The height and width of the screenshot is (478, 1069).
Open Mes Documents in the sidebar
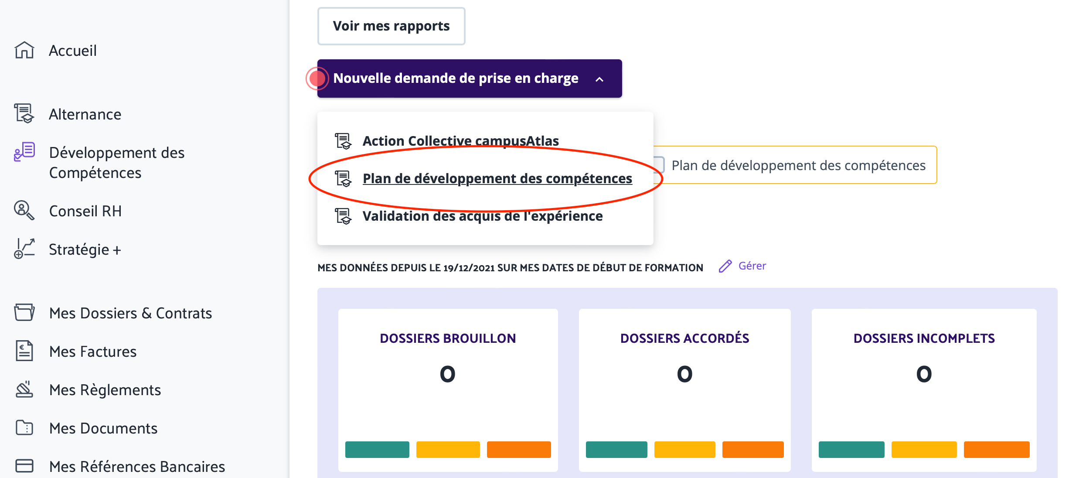103,428
